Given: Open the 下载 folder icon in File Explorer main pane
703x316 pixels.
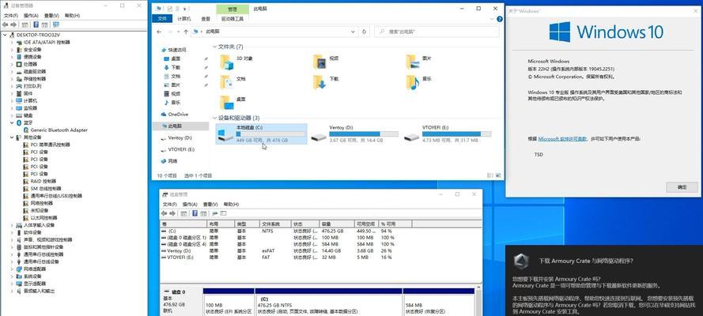Looking at the screenshot, I should tap(319, 82).
